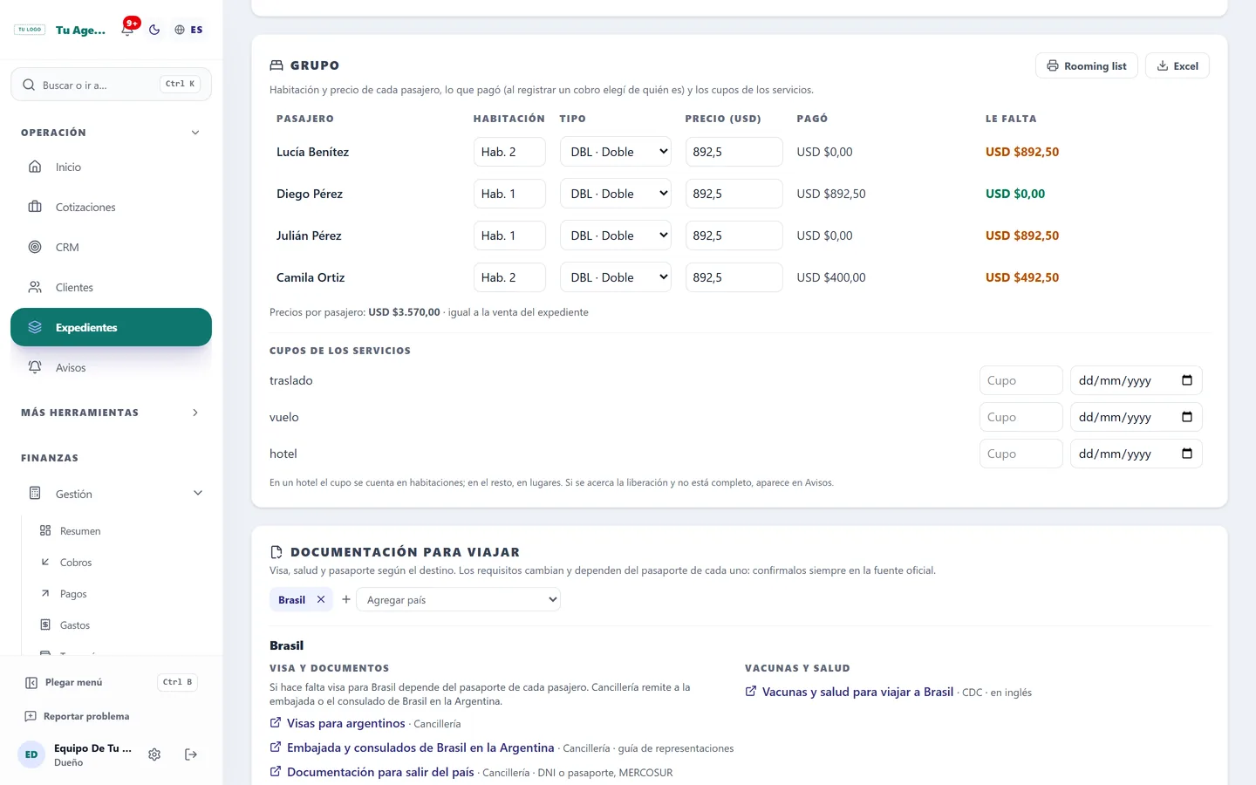Image resolution: width=1256 pixels, height=785 pixels.
Task: Navigate to Clientes
Action: (x=111, y=287)
